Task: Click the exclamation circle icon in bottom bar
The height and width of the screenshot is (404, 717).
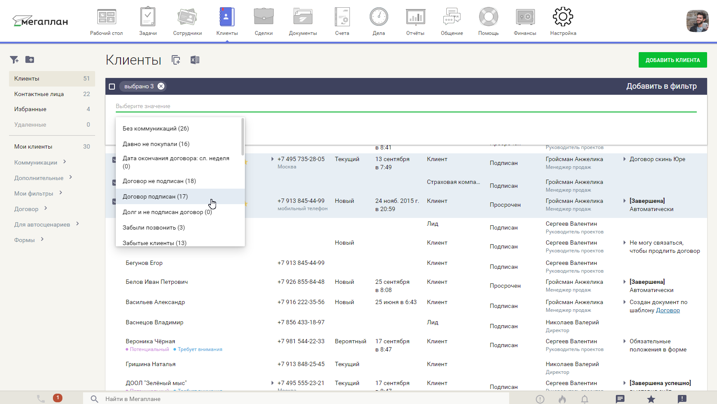Action: click(x=540, y=399)
